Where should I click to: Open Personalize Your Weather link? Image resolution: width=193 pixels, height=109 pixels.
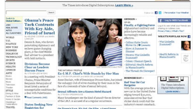[x=176, y=13]
